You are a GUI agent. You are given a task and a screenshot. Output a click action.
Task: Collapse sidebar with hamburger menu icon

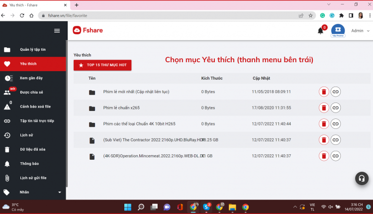(57, 31)
